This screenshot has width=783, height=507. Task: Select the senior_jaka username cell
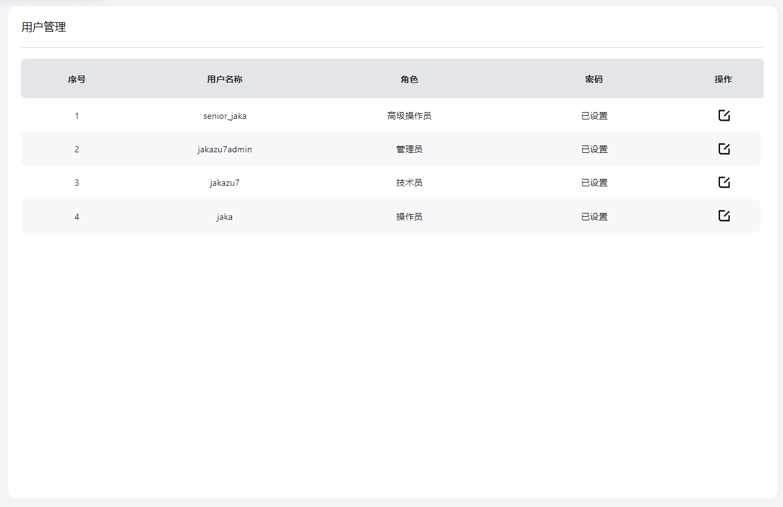pyautogui.click(x=225, y=116)
